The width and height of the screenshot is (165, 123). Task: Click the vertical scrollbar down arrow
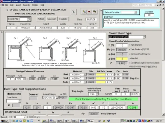tap(163, 114)
